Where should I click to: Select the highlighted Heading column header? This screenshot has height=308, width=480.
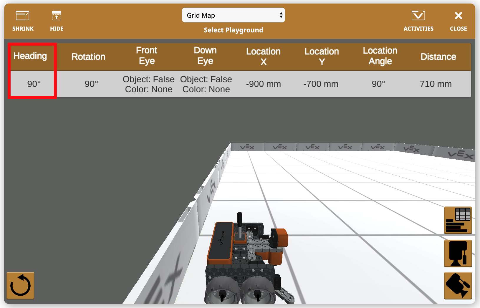30,56
